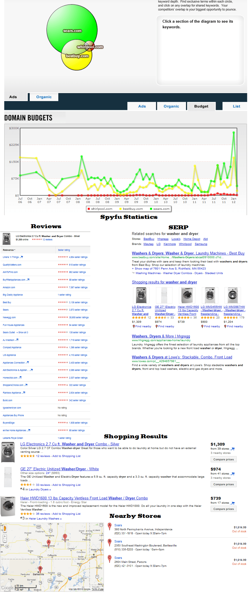Open the Organic tab directly below the Venn diagram
The image size is (248, 594).
tap(44, 97)
